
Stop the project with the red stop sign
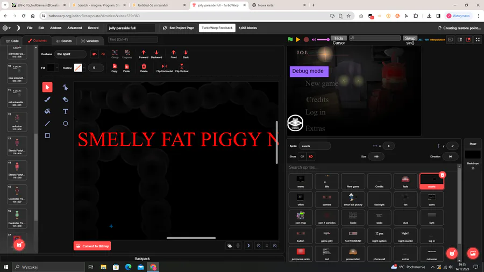(x=306, y=39)
